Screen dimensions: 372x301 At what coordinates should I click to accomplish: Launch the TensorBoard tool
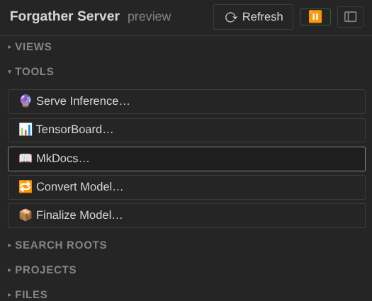coord(186,130)
